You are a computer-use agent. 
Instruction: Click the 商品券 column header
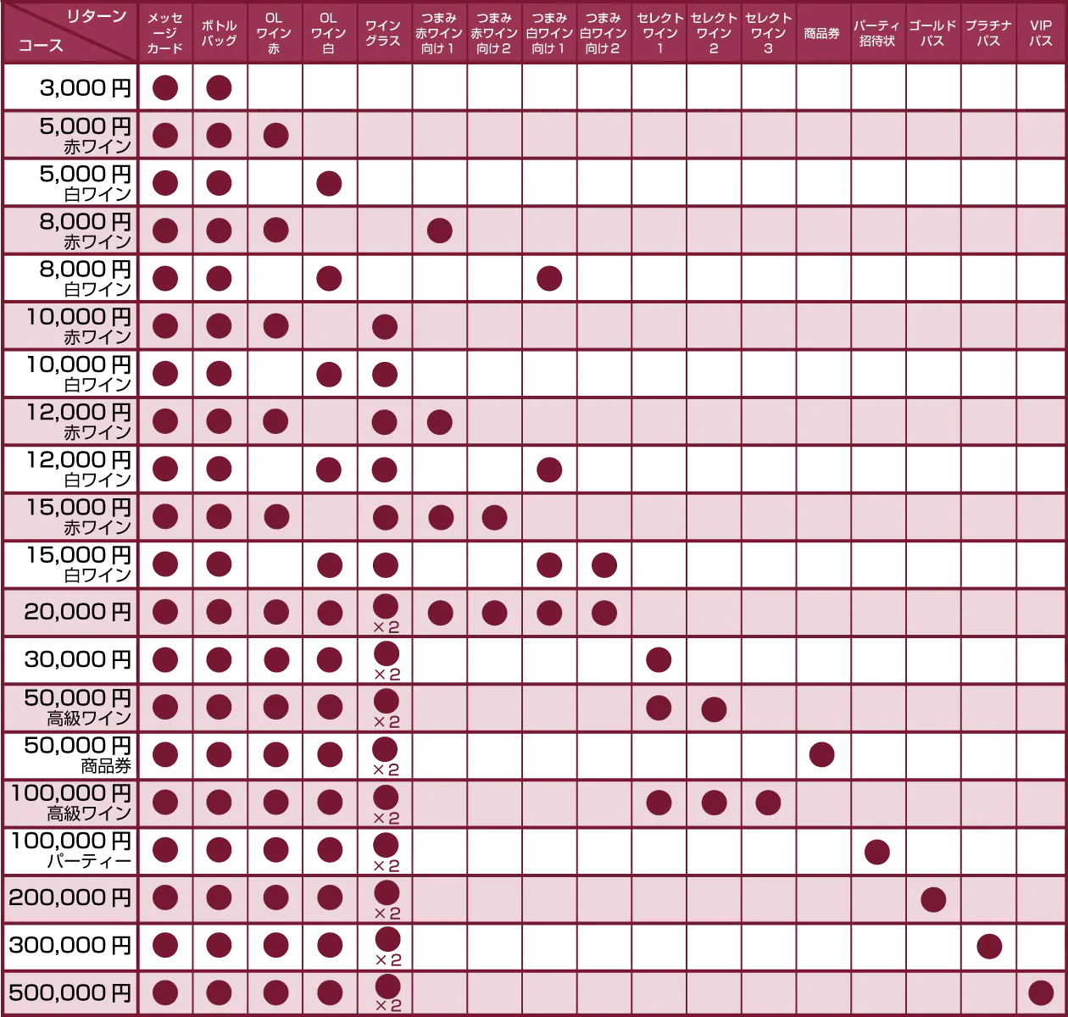pos(822,33)
